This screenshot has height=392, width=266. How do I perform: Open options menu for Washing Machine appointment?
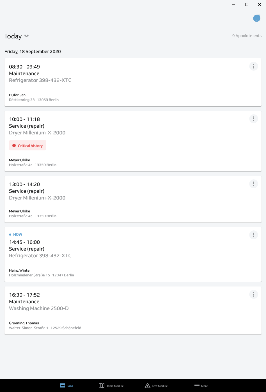pyautogui.click(x=253, y=294)
